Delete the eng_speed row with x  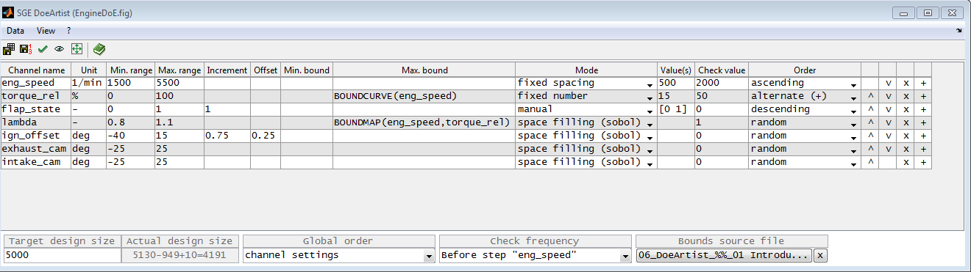coord(906,83)
